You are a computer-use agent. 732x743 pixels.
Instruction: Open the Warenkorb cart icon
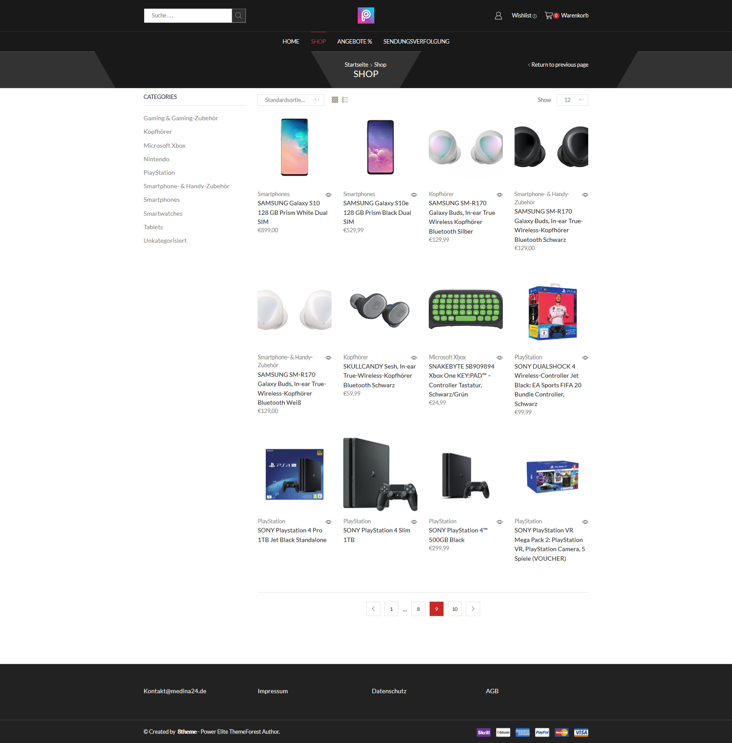[549, 16]
